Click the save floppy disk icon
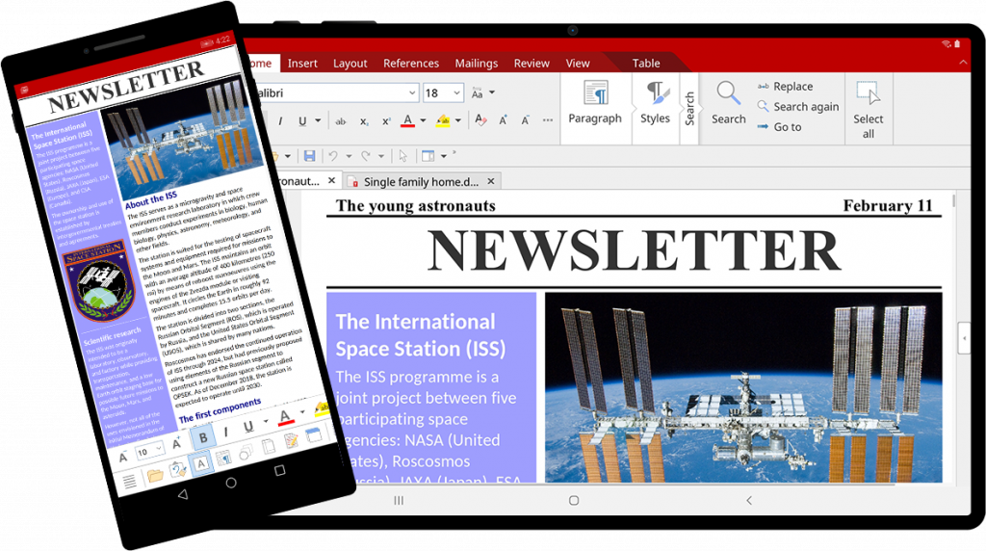The image size is (986, 551). (309, 156)
